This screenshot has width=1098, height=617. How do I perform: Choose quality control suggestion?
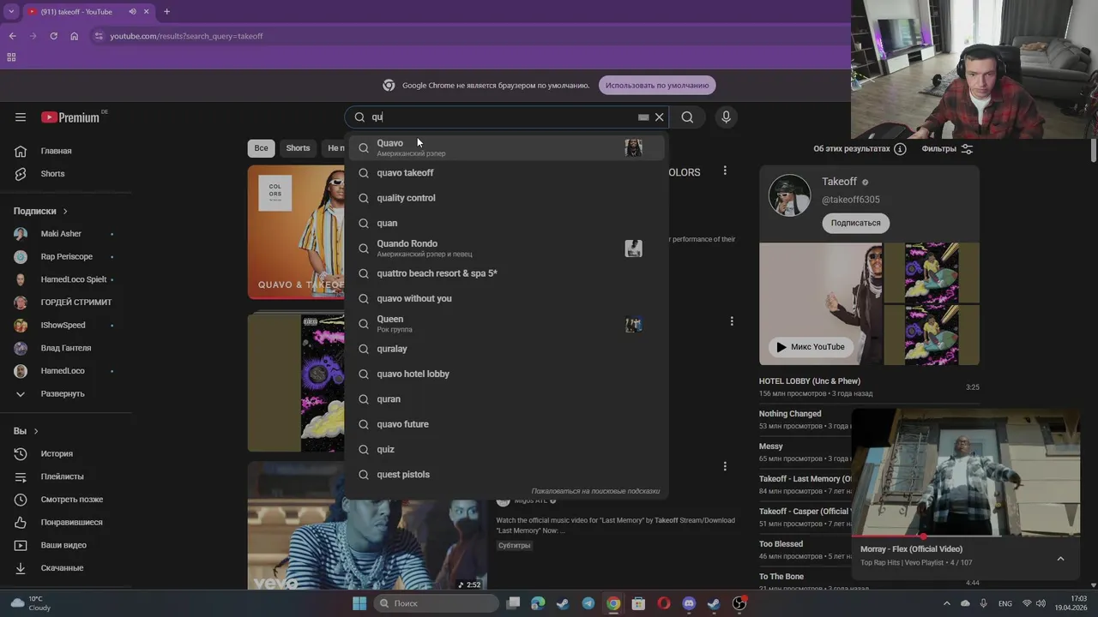tap(506, 198)
